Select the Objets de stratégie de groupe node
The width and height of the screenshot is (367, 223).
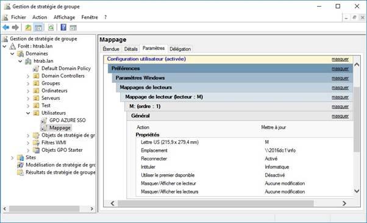(x=68, y=135)
